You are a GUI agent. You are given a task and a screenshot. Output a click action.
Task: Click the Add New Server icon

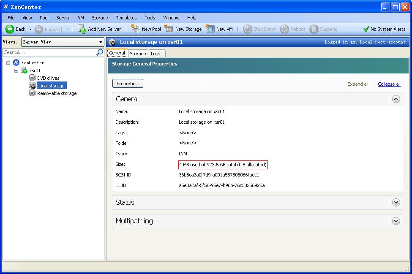pos(82,29)
